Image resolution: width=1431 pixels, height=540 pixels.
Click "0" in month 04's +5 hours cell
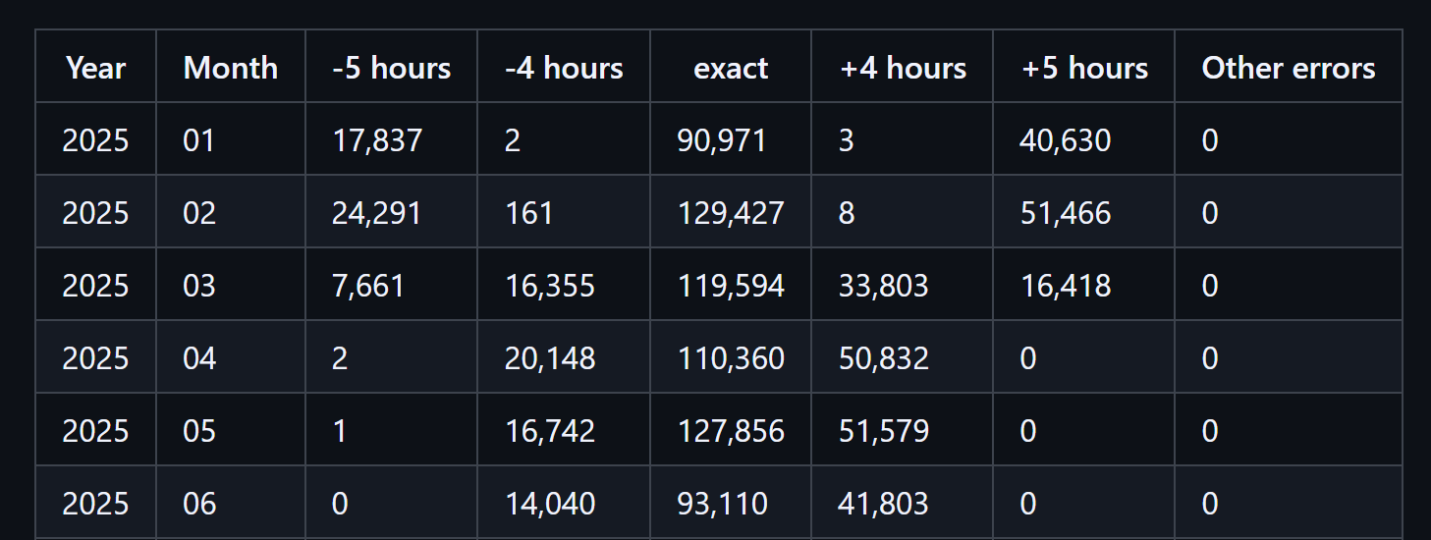[1028, 358]
